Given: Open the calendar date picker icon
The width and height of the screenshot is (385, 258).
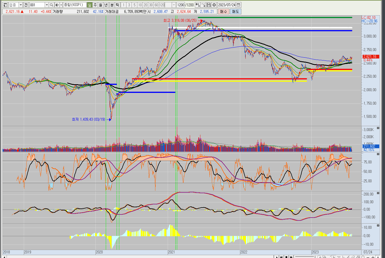Looking at the screenshot, I should tap(239, 5).
